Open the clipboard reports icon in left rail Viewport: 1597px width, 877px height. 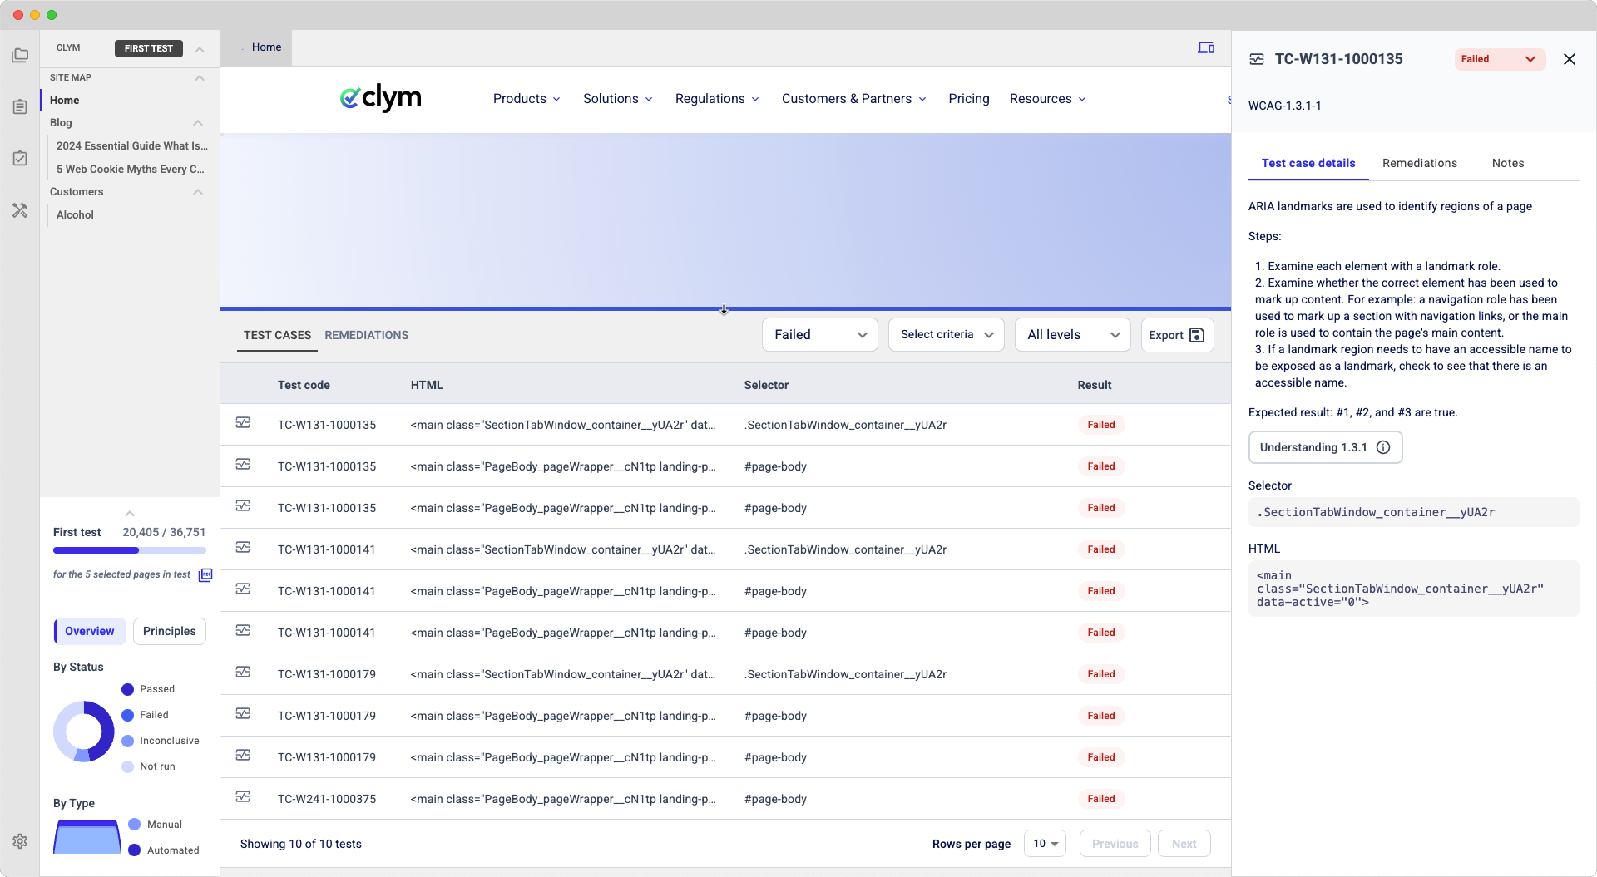coord(20,107)
